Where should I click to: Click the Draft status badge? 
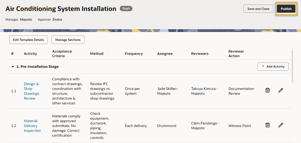(126, 9)
